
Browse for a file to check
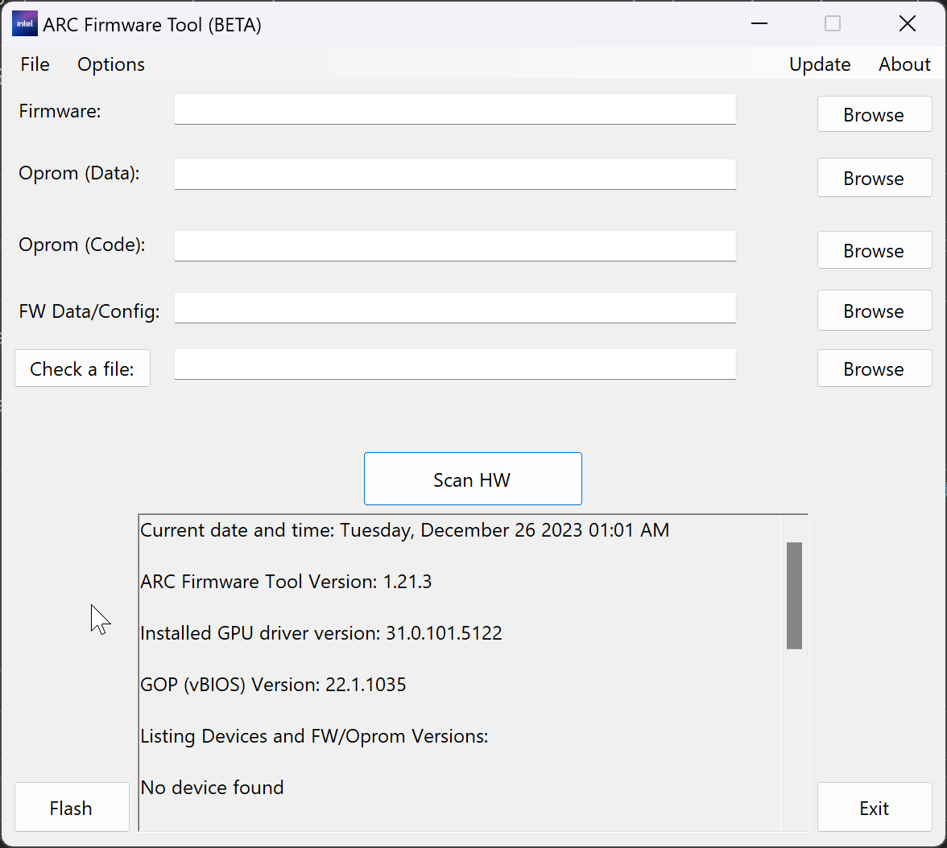click(874, 368)
